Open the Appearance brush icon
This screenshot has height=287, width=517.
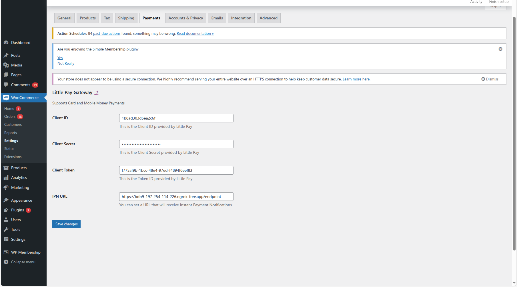[x=6, y=200]
